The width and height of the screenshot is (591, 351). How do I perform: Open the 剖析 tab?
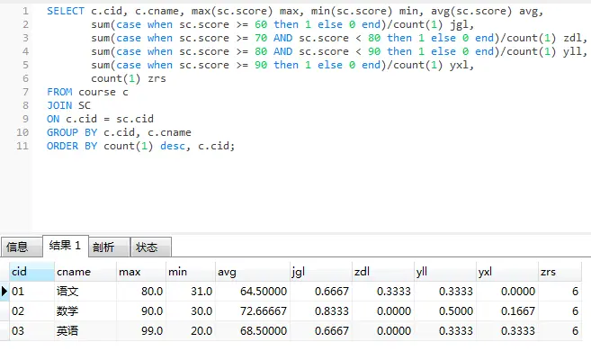click(x=110, y=247)
